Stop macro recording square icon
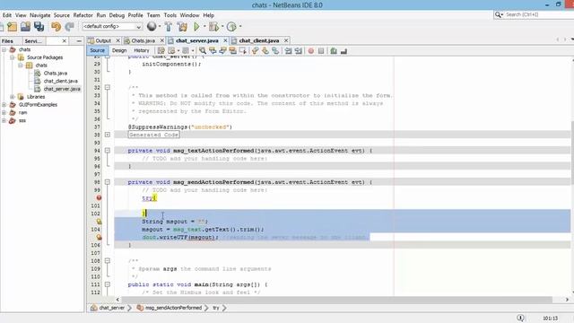 click(321, 51)
